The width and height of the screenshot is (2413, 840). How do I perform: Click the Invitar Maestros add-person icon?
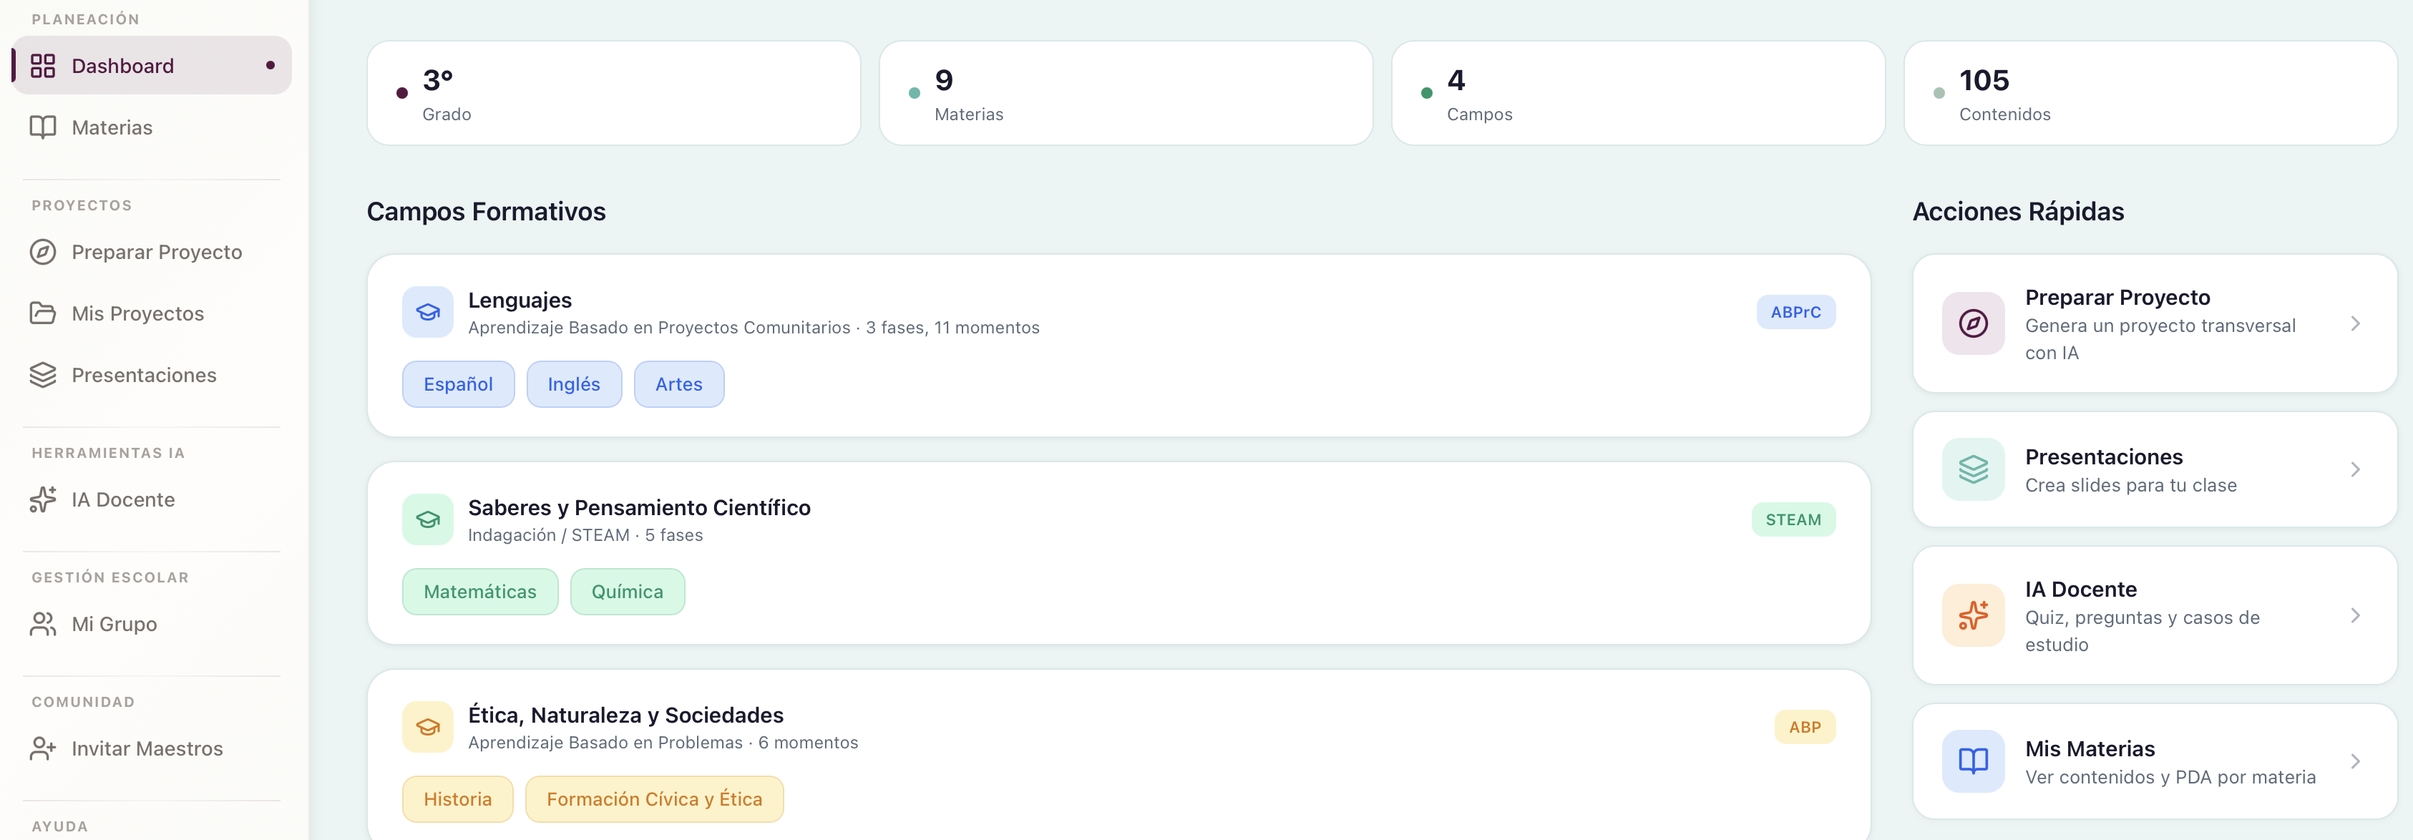pos(43,748)
